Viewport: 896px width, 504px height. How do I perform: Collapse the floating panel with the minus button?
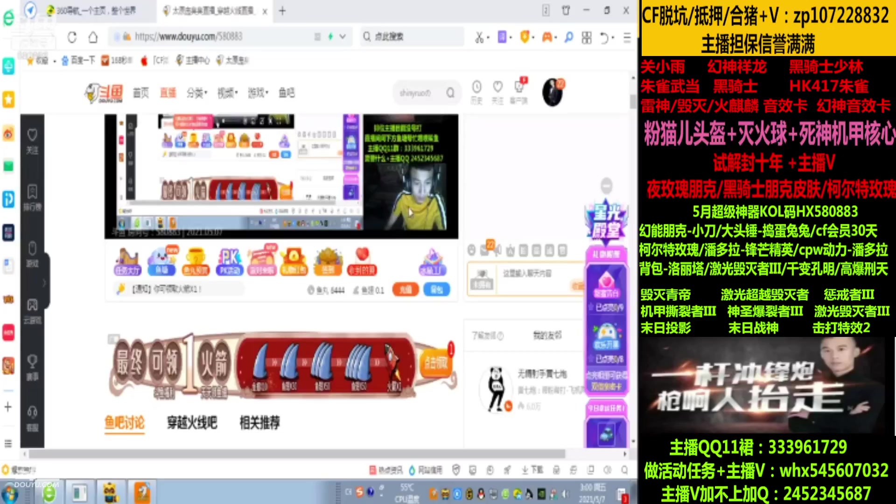click(606, 186)
